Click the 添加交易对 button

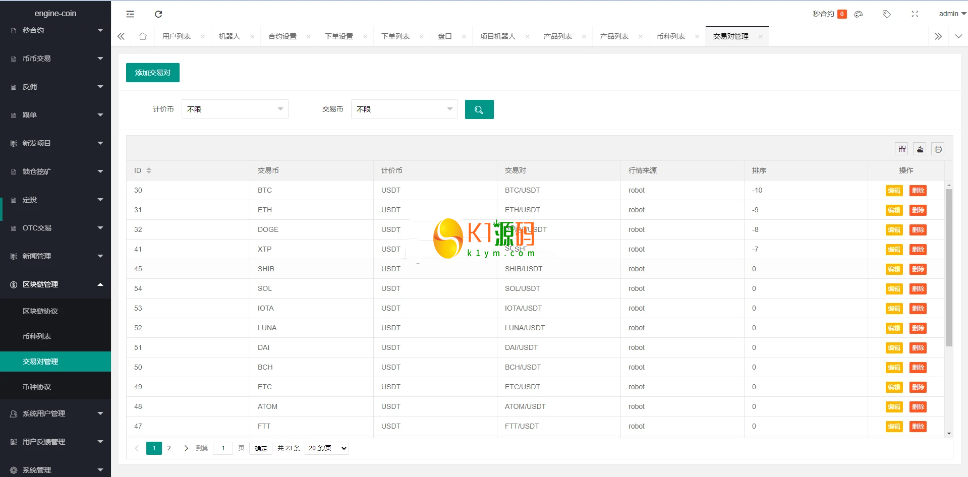[x=152, y=73]
